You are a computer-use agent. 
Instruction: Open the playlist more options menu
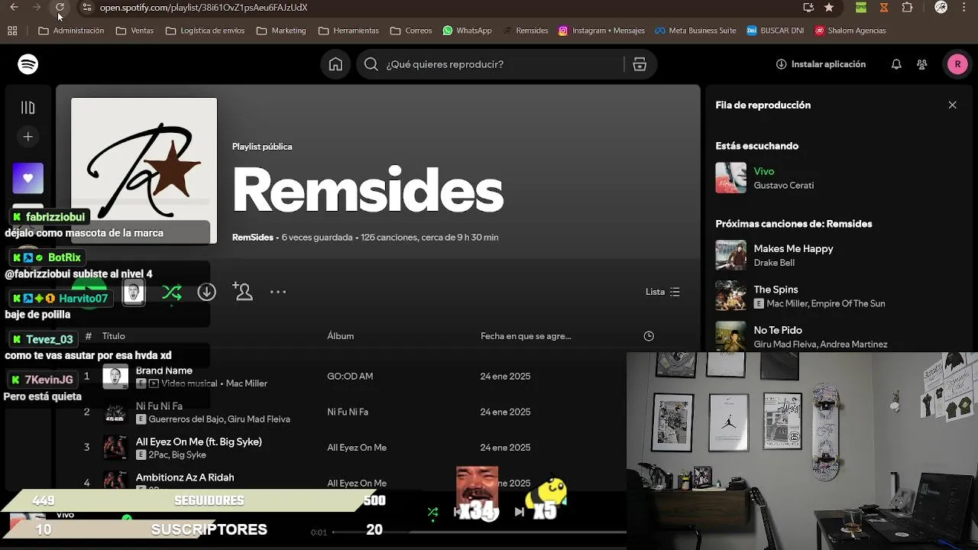(x=278, y=292)
